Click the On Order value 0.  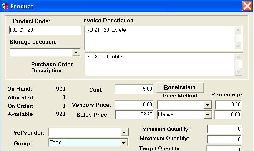tap(65, 106)
